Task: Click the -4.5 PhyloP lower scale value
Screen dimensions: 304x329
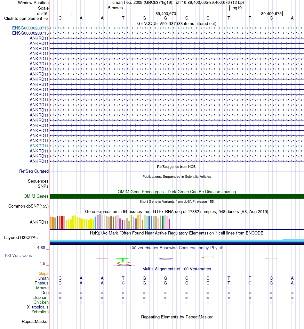Action: coord(42,264)
